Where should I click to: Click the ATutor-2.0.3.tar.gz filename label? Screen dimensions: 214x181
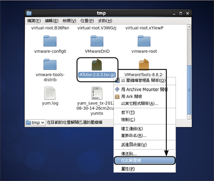point(97,75)
